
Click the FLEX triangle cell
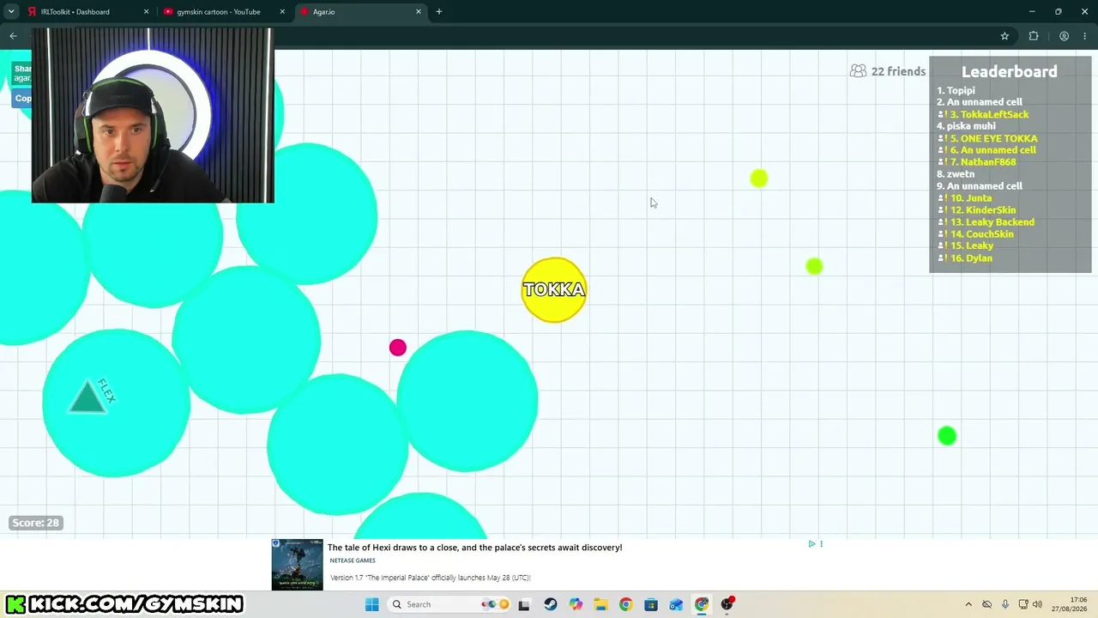(116, 403)
